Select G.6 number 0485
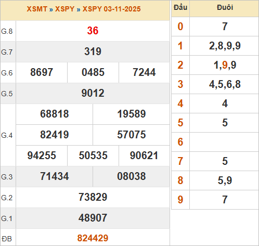 93,72
